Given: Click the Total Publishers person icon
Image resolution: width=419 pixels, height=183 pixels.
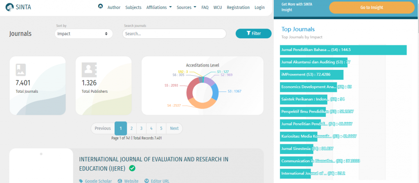Looking at the screenshot, I should pyautogui.click(x=87, y=70).
